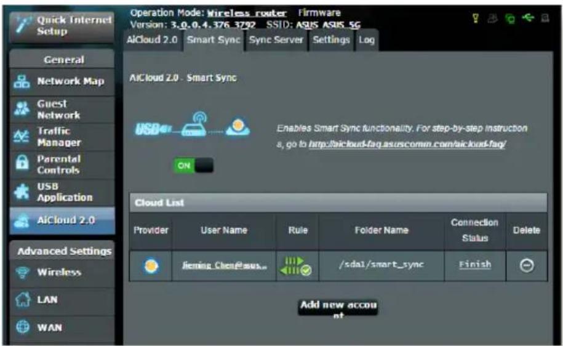Click the cloud storage illustration icon
Viewport: 563px width, 346px height.
click(x=238, y=127)
